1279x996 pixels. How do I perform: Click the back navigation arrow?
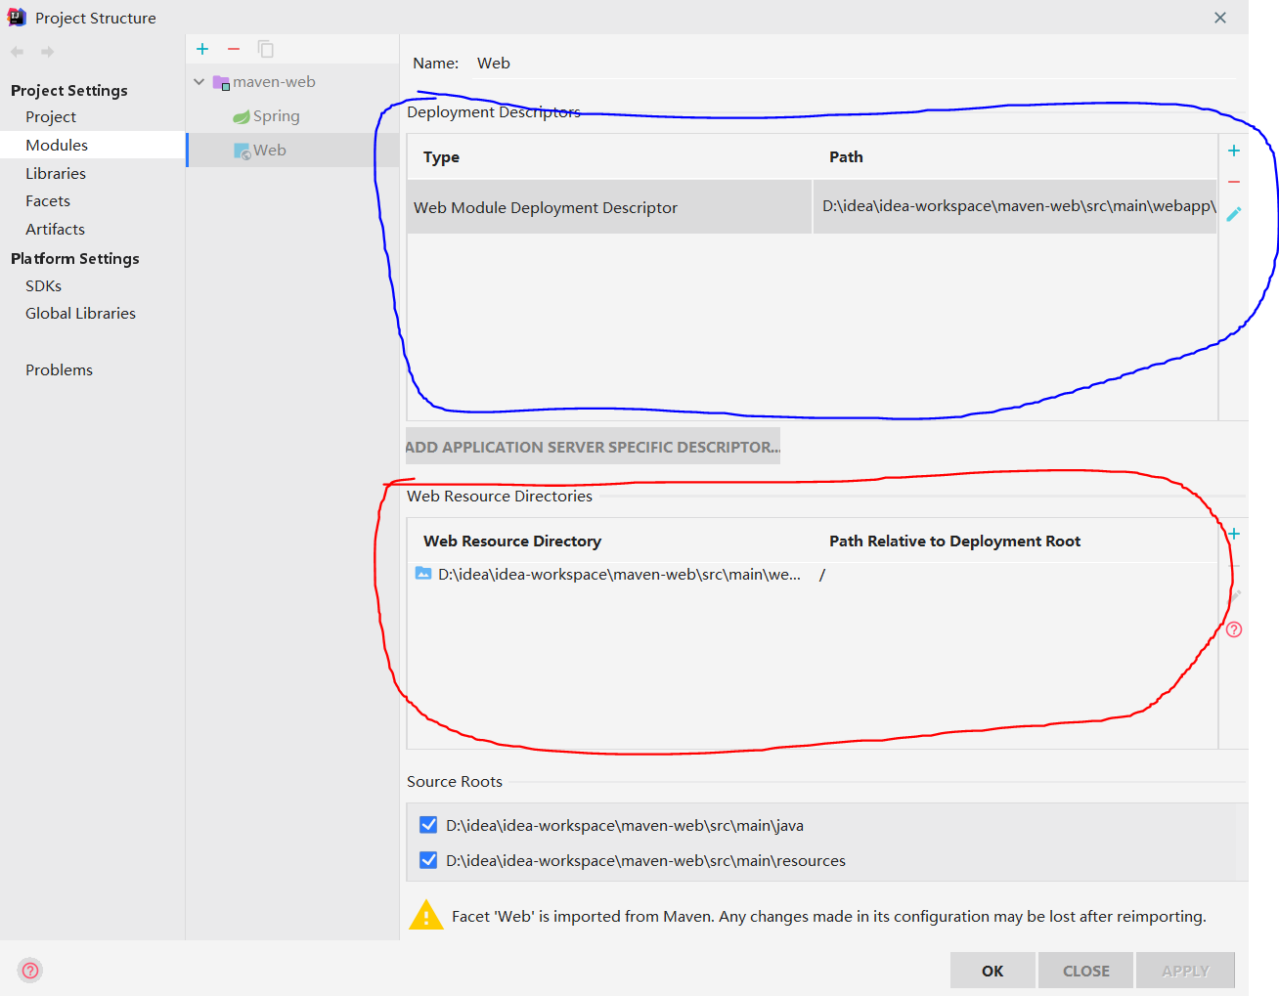[x=17, y=52]
